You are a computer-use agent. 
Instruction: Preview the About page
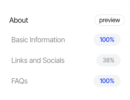pyautogui.click(x=110, y=20)
